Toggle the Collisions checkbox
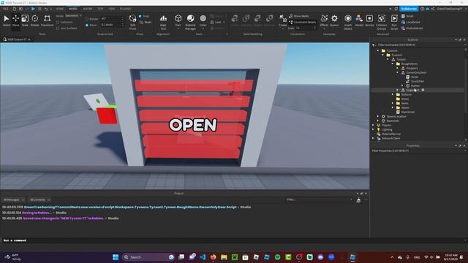468x263 pixels. [x=58, y=22]
